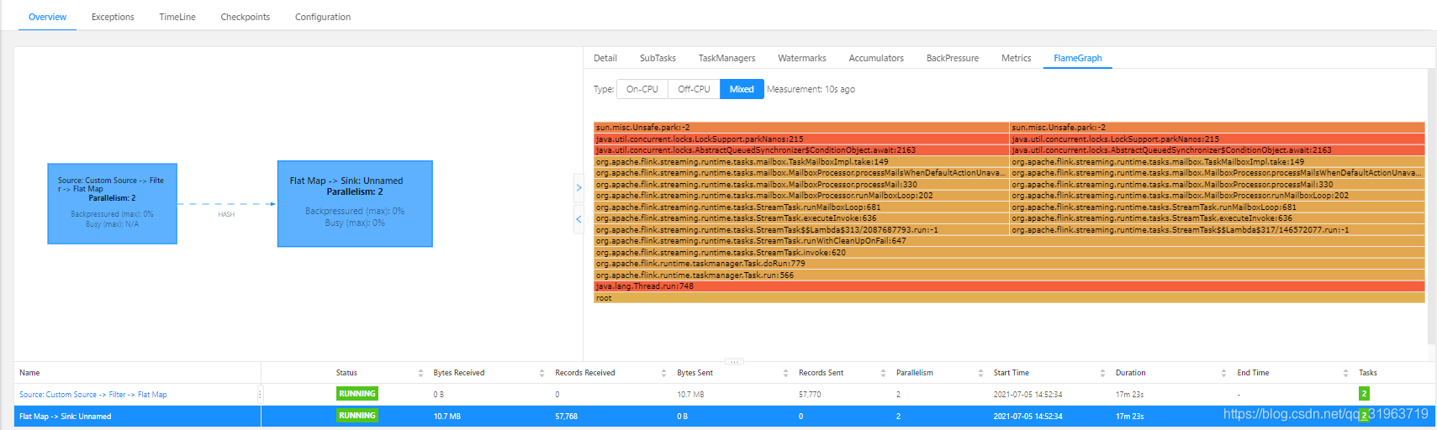Image resolution: width=1437 pixels, height=430 pixels.
Task: Click 57,768 Records Received value
Action: coord(566,417)
